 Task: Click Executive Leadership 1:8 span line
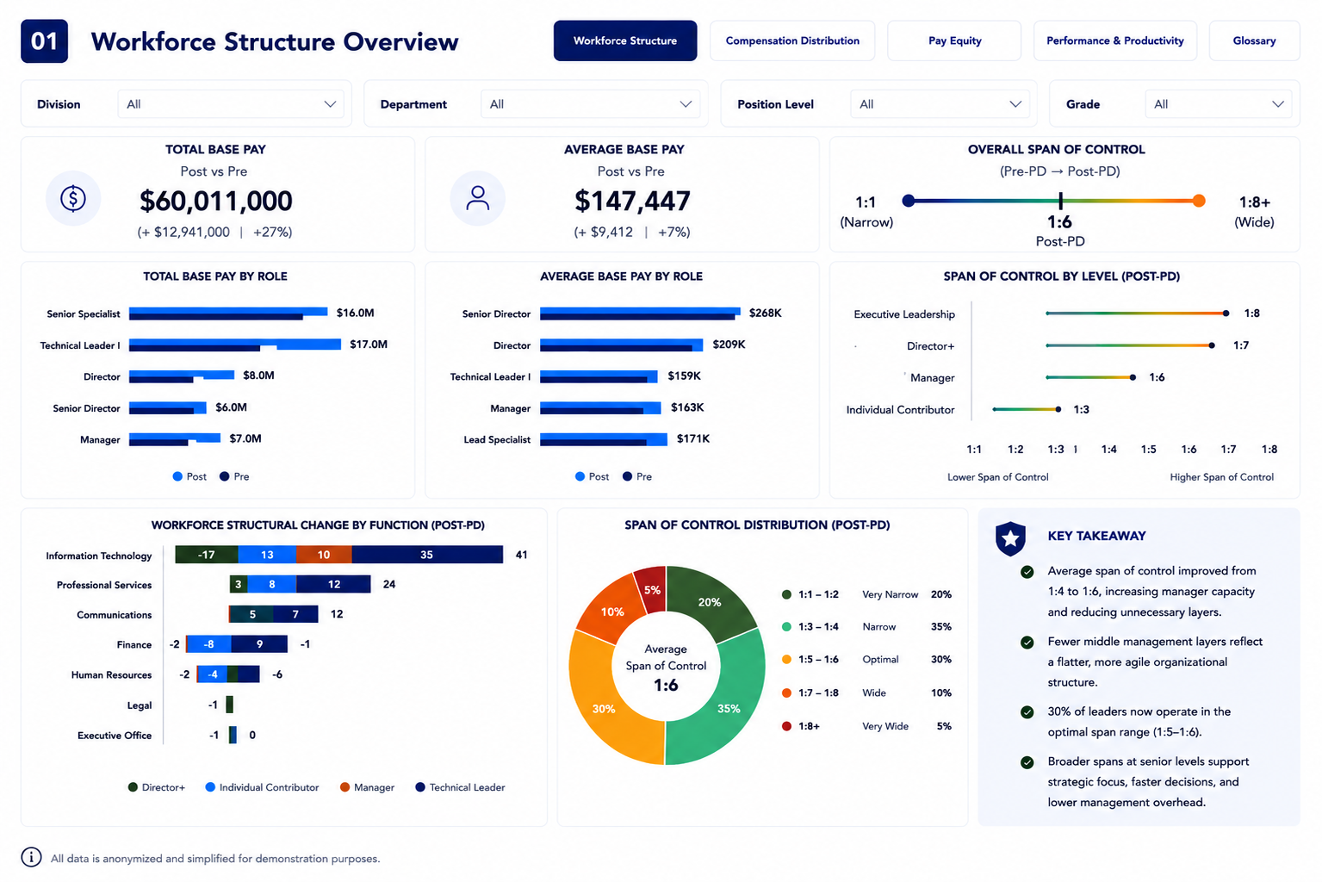tap(1136, 314)
